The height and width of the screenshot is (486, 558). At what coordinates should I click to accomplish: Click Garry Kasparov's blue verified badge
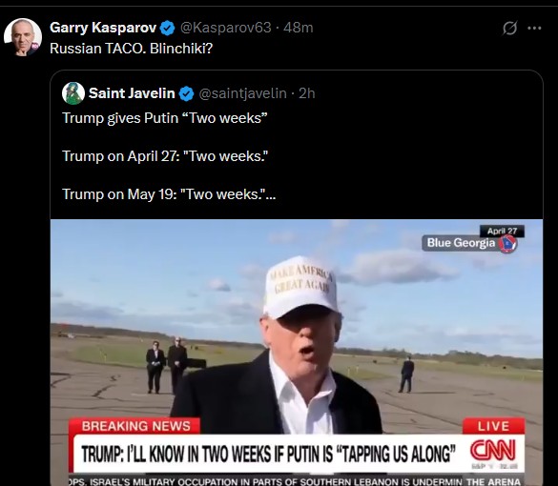(167, 28)
